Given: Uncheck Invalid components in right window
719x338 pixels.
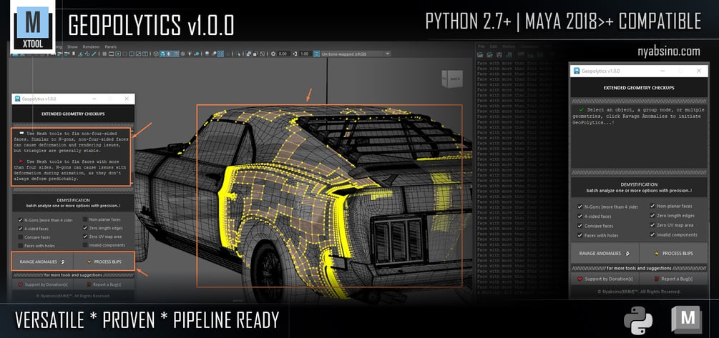Looking at the screenshot, I should [652, 234].
